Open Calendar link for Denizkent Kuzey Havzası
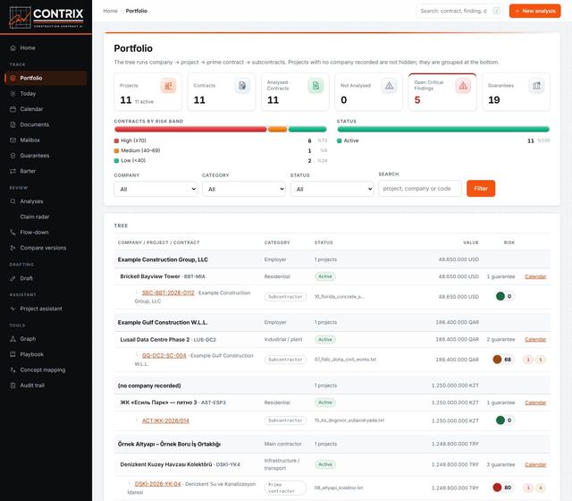The width and height of the screenshot is (572, 501). 535,464
